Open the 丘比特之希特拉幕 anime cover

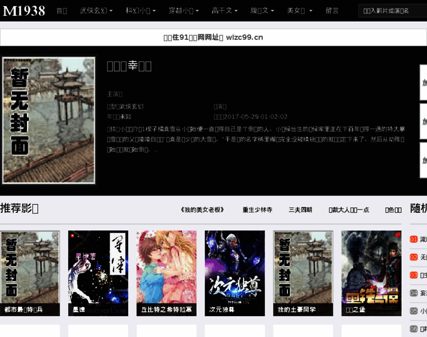coord(166,268)
